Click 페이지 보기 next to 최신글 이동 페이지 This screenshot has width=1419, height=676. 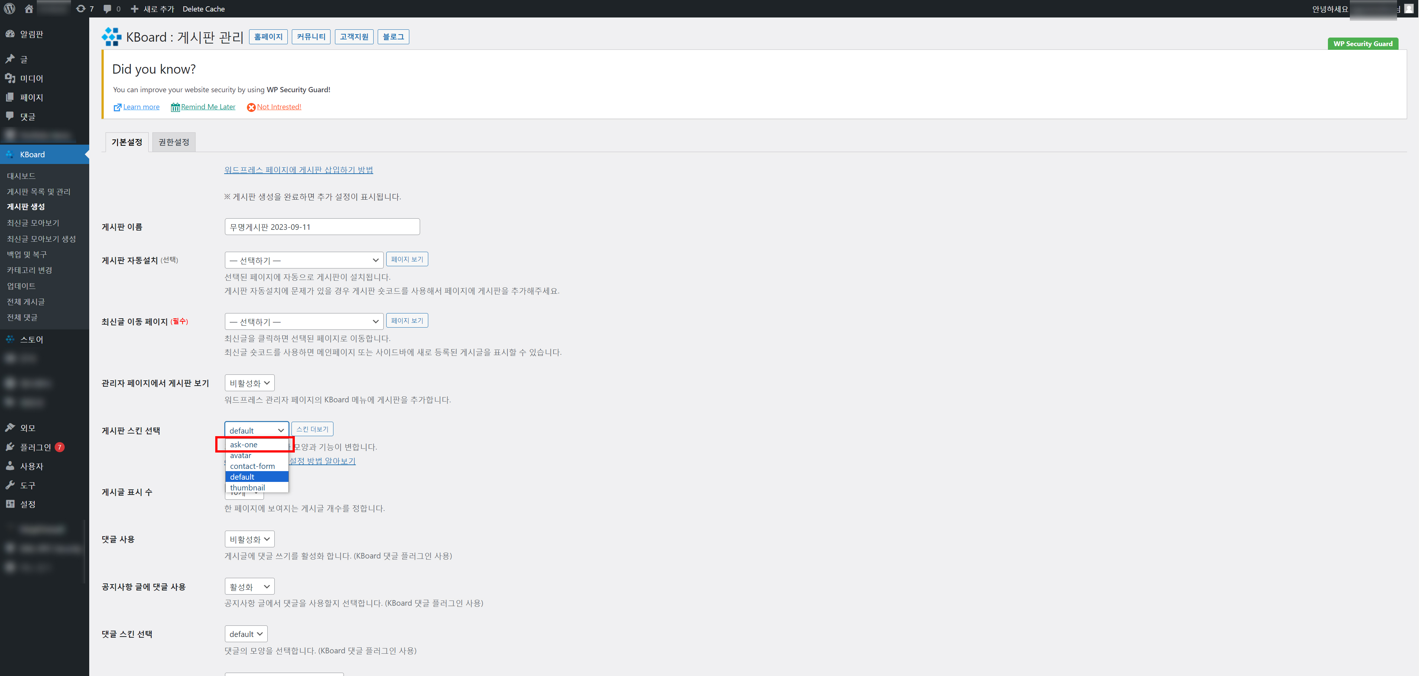[x=407, y=321]
